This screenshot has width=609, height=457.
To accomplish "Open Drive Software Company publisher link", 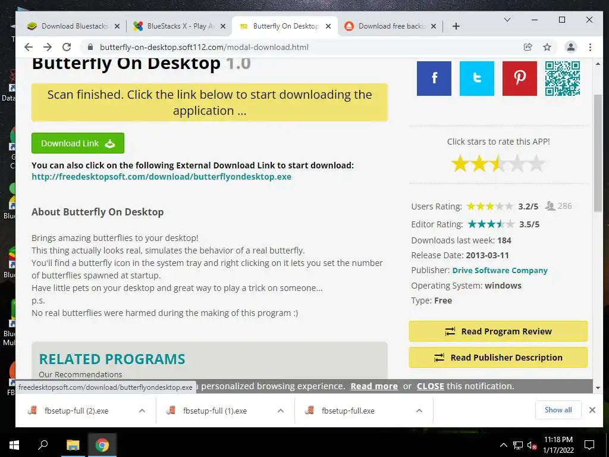I will 500,271.
